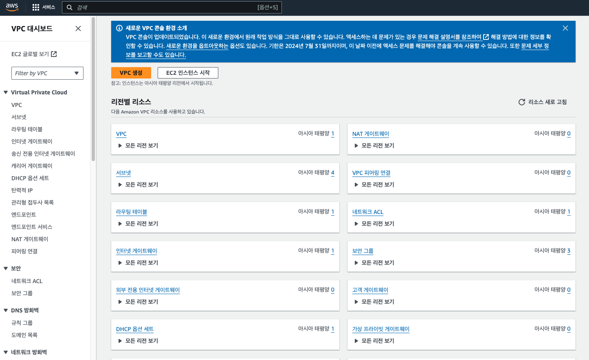Click the sidebar vertical scrollbar

coord(93,89)
